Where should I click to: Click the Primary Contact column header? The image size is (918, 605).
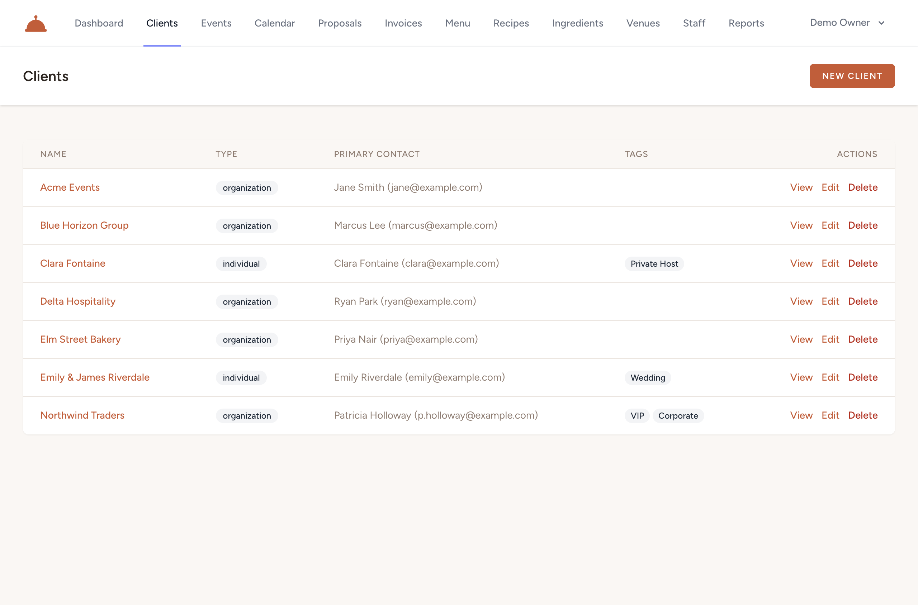coord(377,154)
